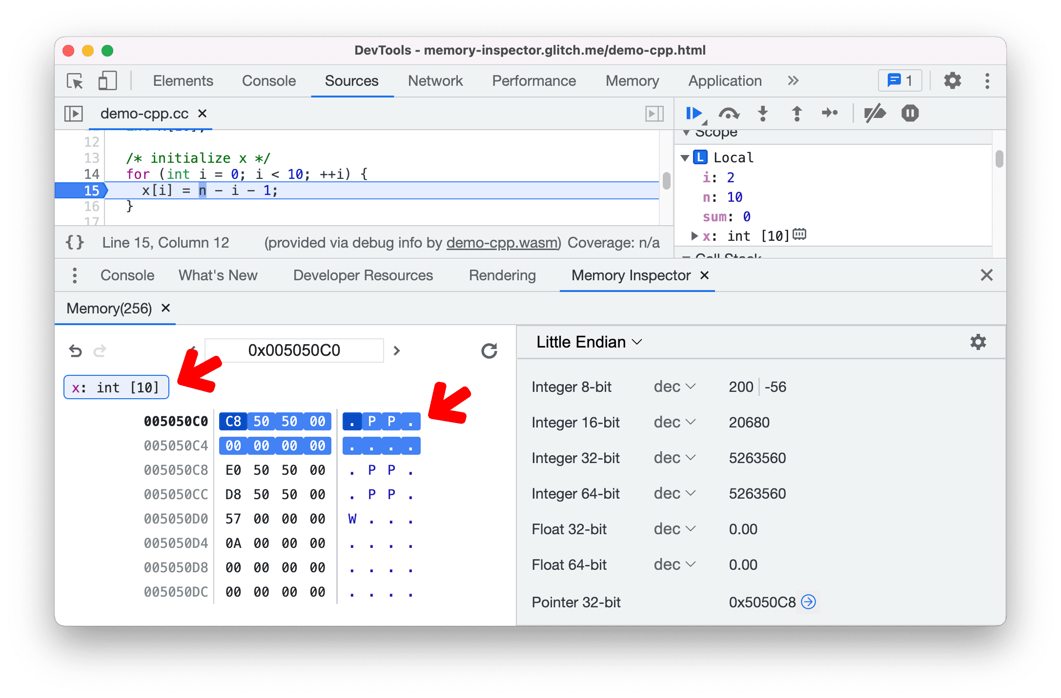Click the x: int [10] highlighted memory badge

pos(115,388)
